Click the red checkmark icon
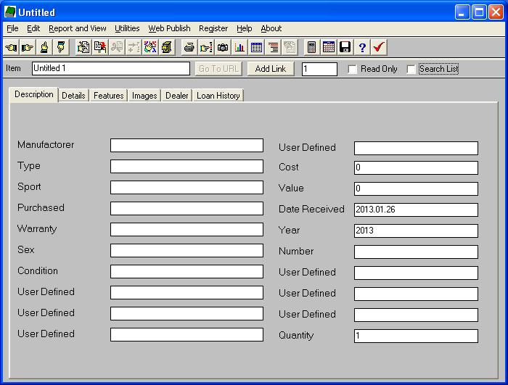This screenshot has height=385, width=508. coord(379,47)
